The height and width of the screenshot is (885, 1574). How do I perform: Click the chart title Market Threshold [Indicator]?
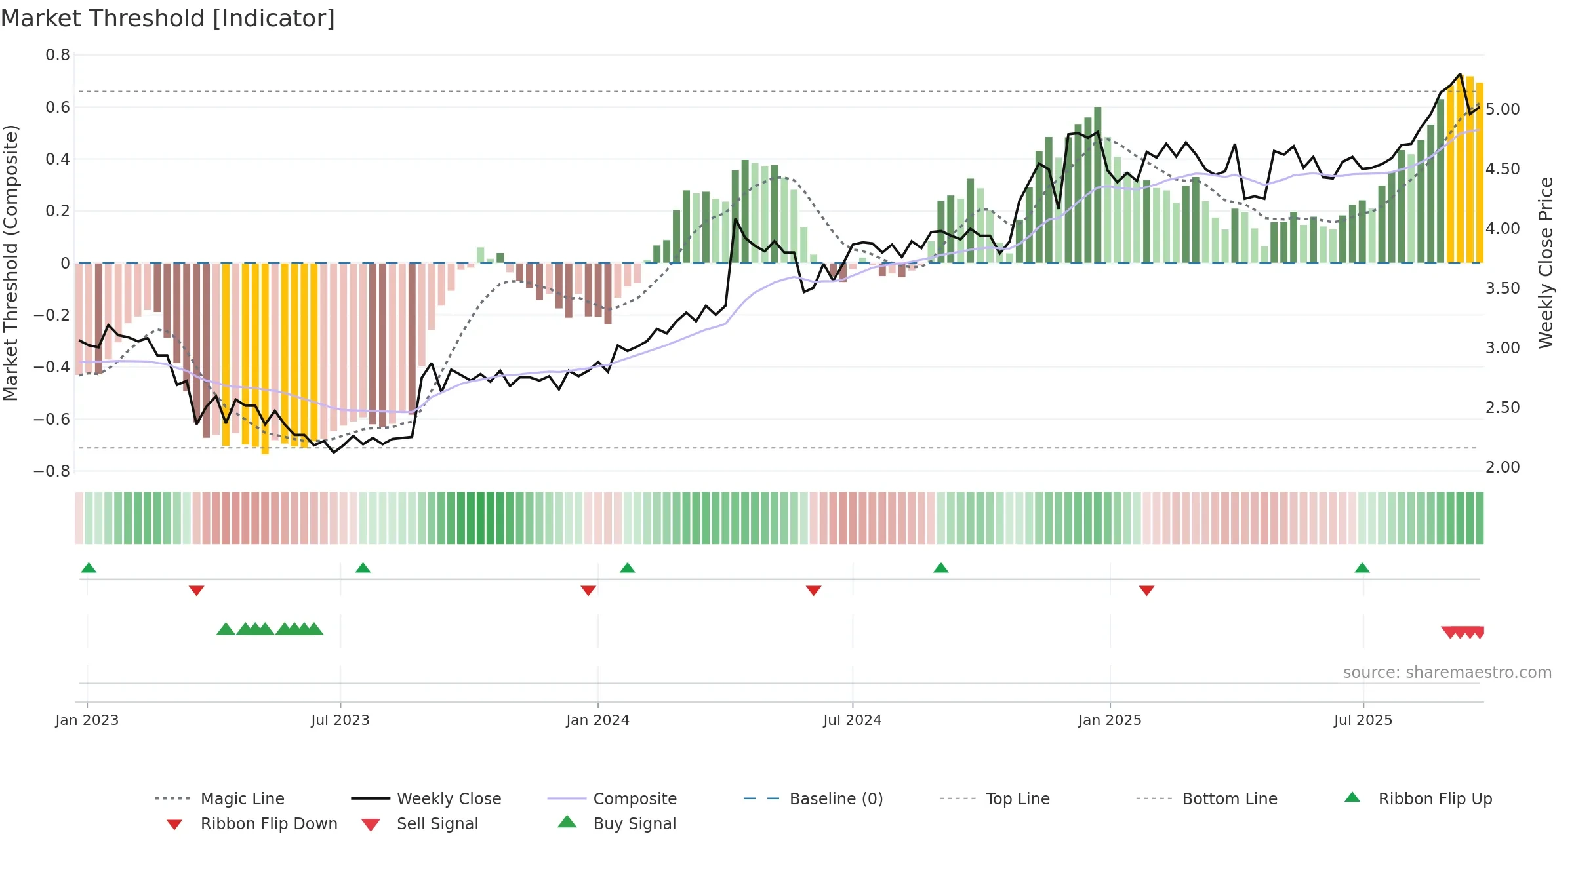[168, 18]
